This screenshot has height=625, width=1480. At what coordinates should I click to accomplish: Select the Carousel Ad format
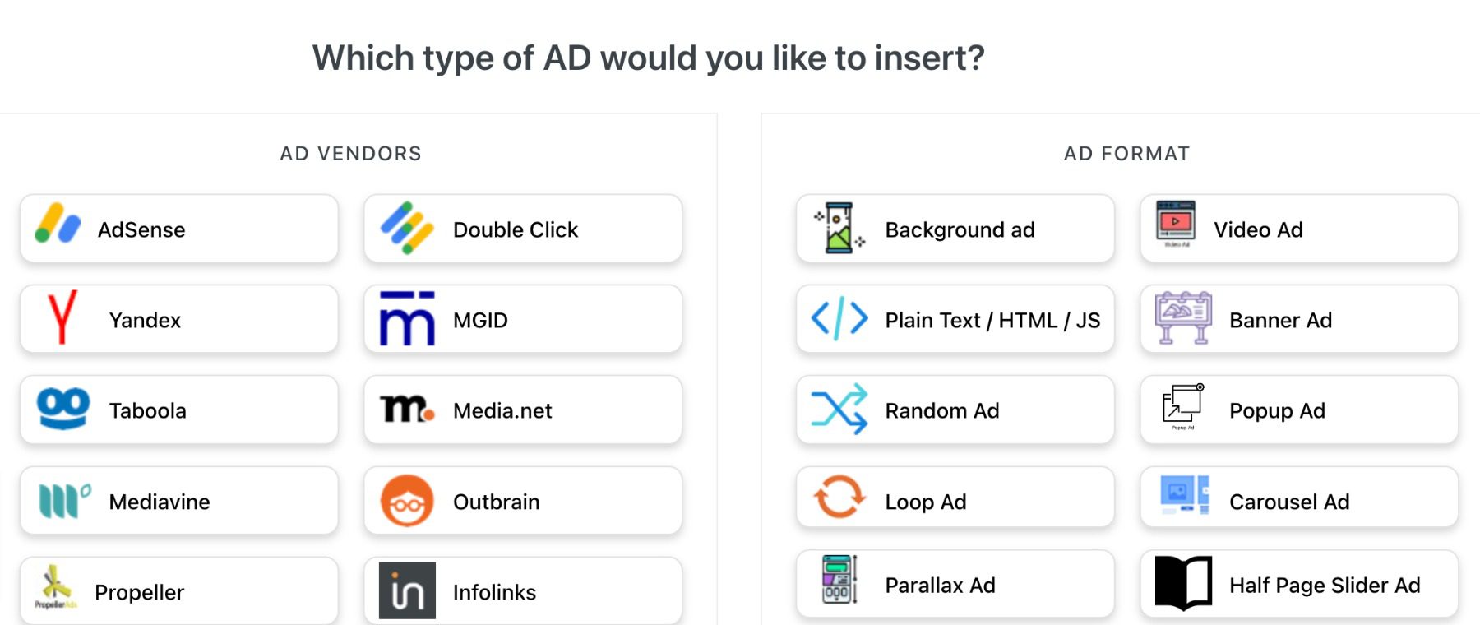1297,500
